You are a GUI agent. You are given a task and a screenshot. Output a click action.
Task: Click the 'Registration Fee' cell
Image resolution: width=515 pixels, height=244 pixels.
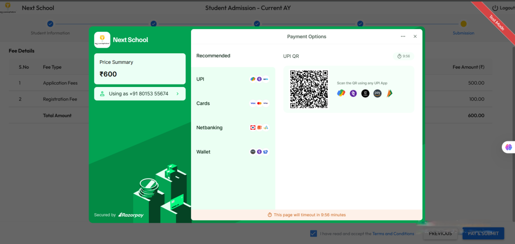[x=60, y=99]
